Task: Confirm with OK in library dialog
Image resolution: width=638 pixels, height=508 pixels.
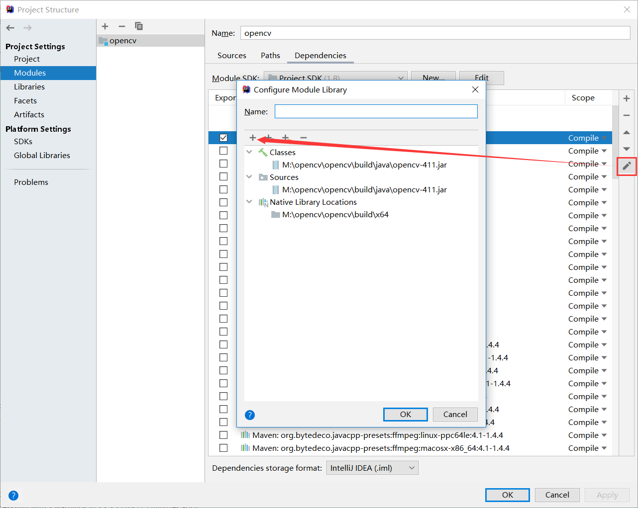Action: [406, 415]
